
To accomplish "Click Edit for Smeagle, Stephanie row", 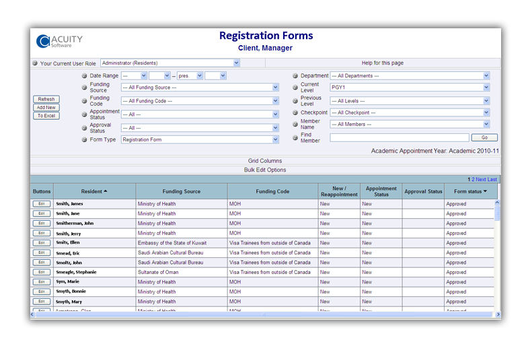I will coord(42,272).
